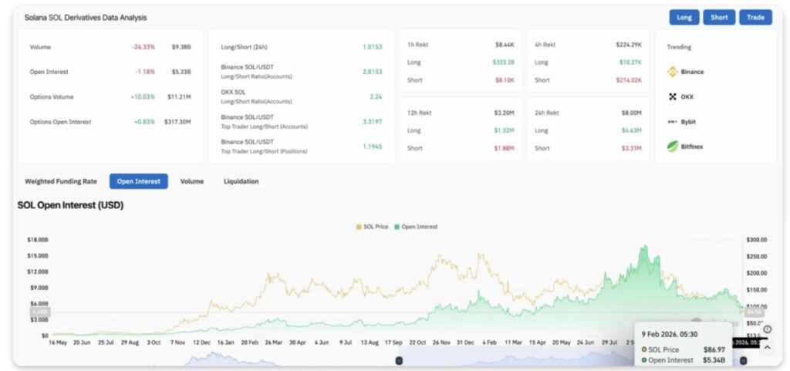This screenshot has height=371, width=790.
Task: Click the Binance logo icon in Trending
Action: click(672, 72)
